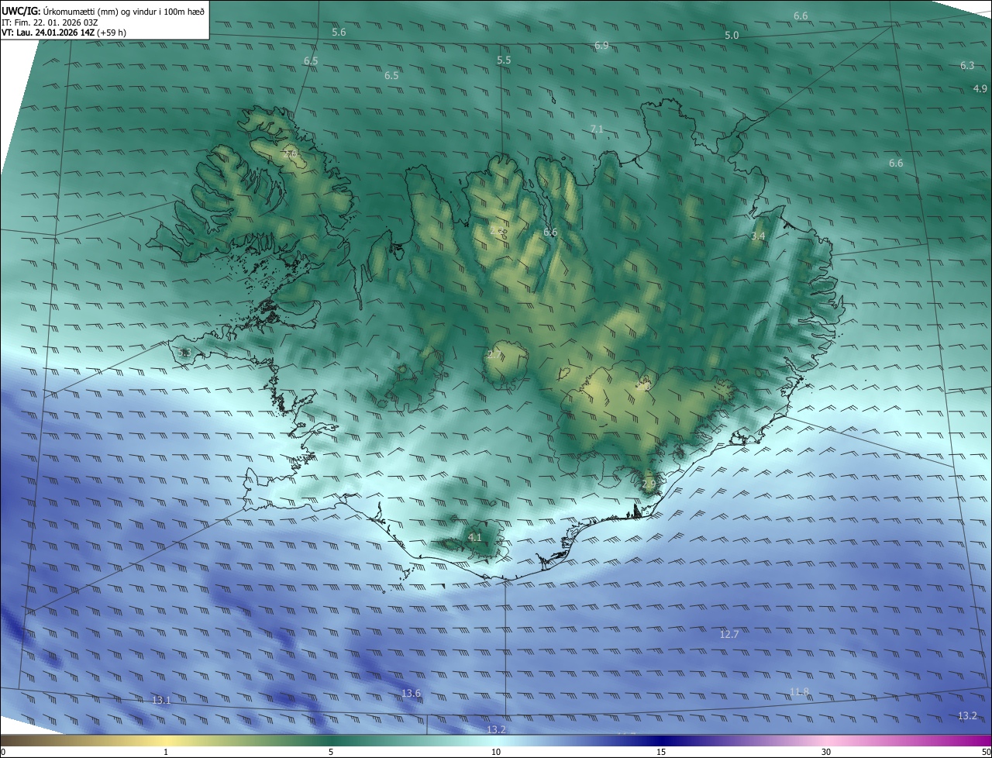Click the map title 'Úrkomumætti (mm) og vindur í 100m hæð'
Screen dimensions: 992x758
[123, 11]
